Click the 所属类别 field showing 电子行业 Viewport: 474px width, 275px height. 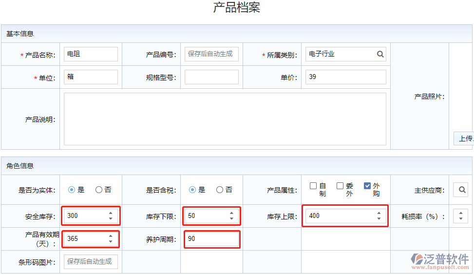[x=345, y=54]
